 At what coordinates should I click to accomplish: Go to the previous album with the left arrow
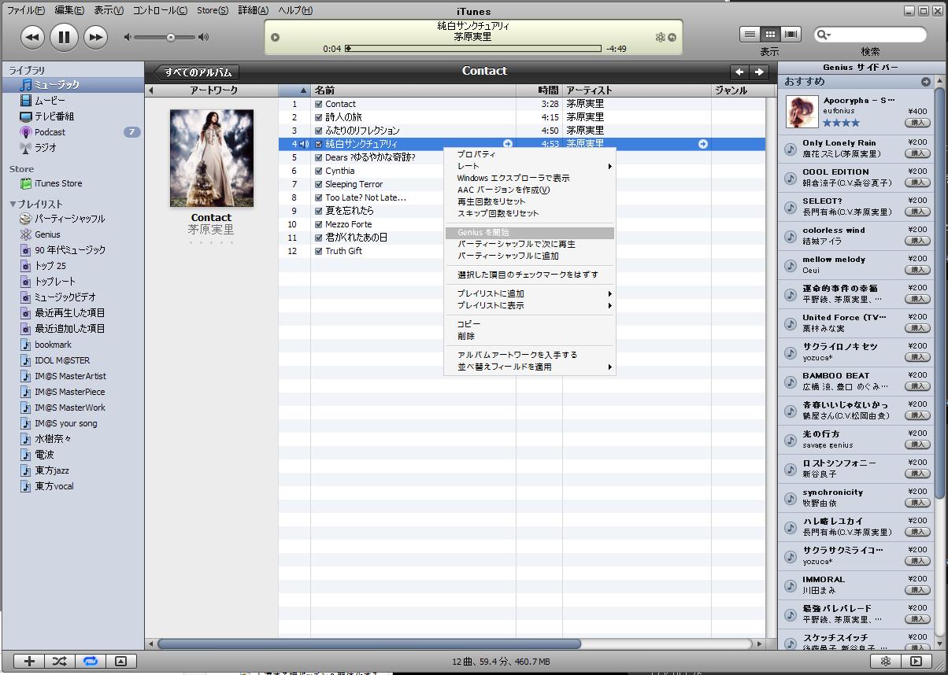[739, 72]
